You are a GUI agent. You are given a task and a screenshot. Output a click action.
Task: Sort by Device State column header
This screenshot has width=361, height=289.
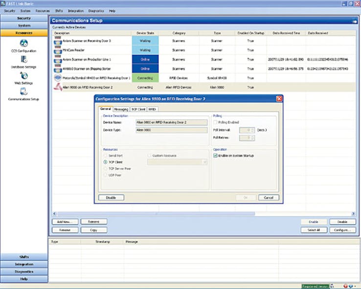pyautogui.click(x=145, y=33)
